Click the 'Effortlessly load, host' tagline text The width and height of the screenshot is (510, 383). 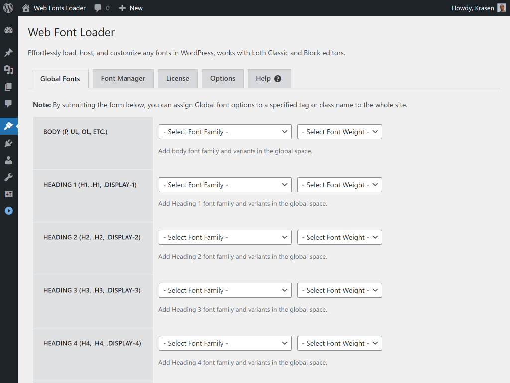click(186, 53)
